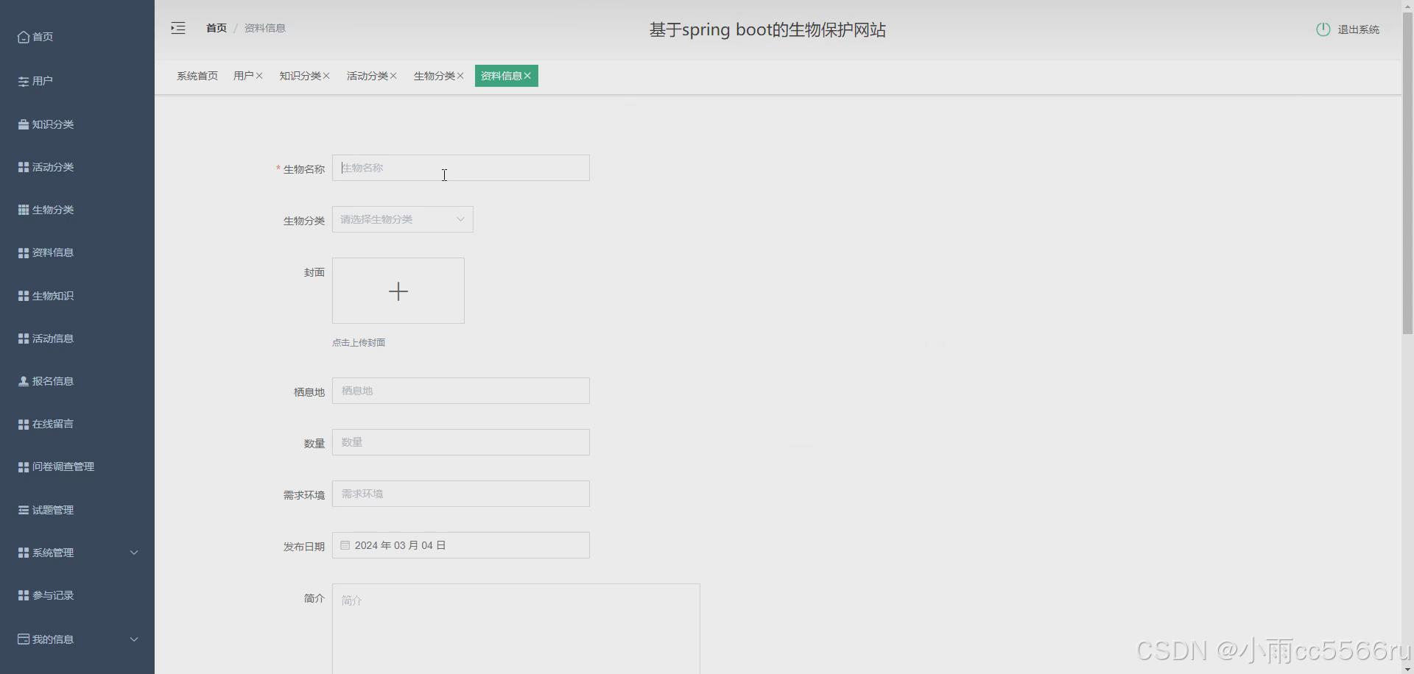This screenshot has height=674, width=1414.
Task: Switch to the 生物分类 tab
Action: coord(435,76)
